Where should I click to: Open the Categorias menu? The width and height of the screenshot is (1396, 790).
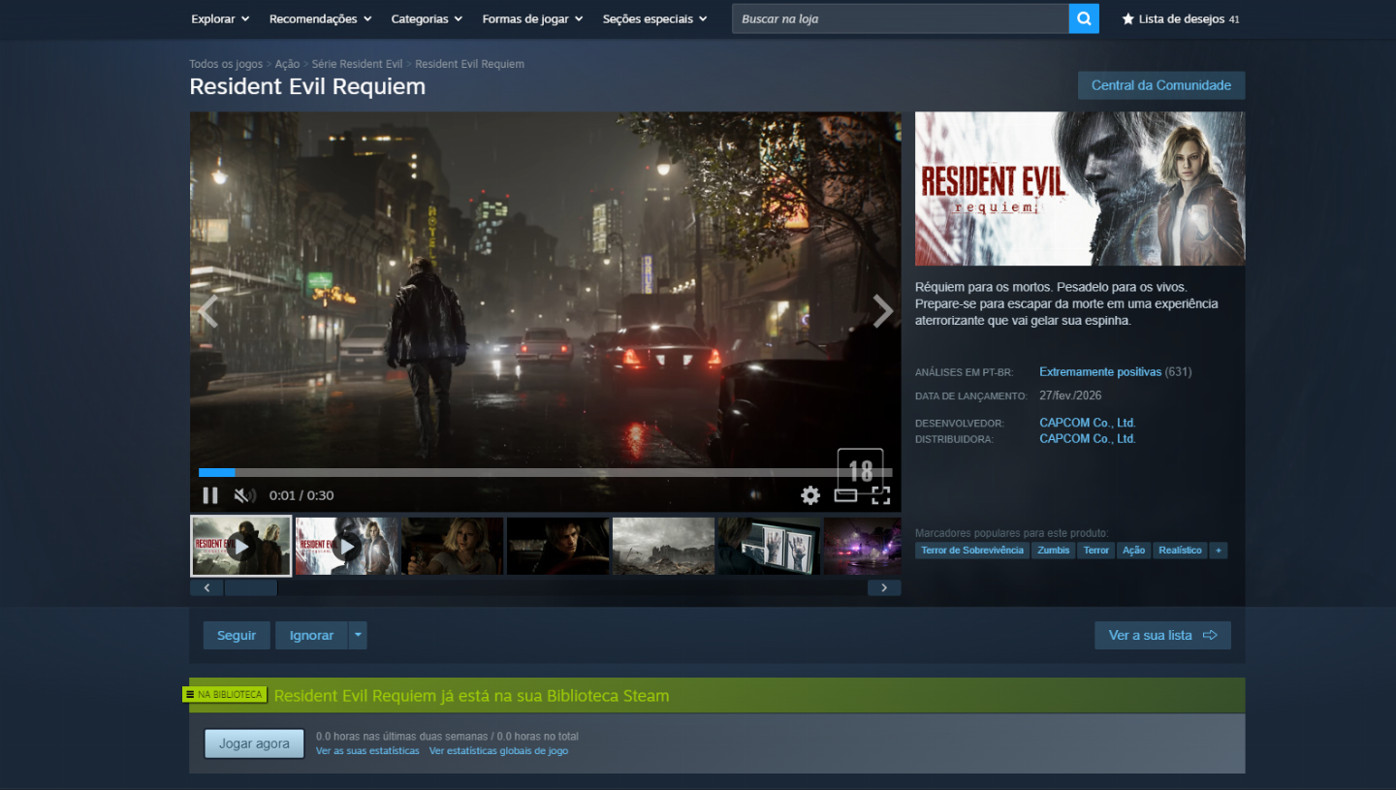pos(427,19)
